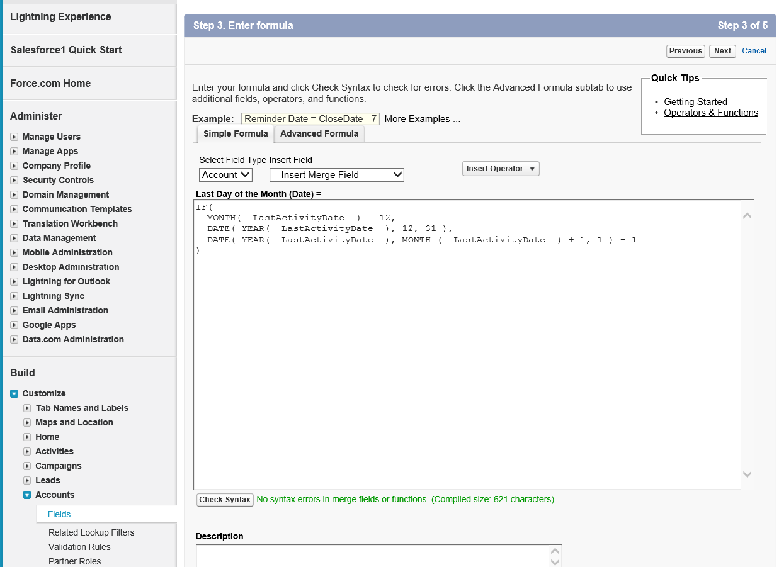Expand the Data Management arrow

click(14, 238)
